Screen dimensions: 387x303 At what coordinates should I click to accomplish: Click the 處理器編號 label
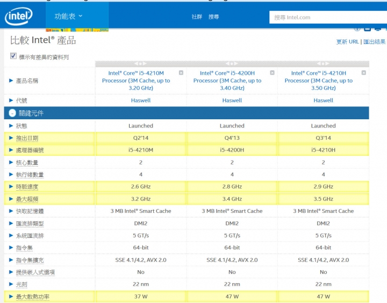point(30,150)
